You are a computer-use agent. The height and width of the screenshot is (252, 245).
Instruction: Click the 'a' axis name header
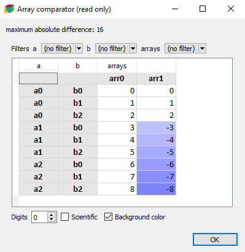point(39,66)
